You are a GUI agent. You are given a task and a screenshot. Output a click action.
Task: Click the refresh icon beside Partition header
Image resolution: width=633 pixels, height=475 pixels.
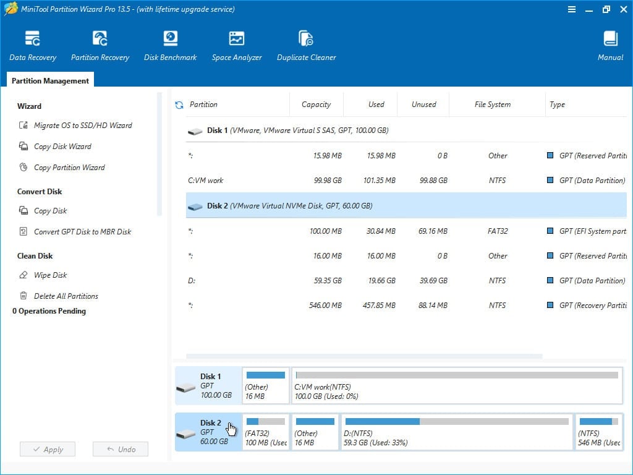coord(179,105)
